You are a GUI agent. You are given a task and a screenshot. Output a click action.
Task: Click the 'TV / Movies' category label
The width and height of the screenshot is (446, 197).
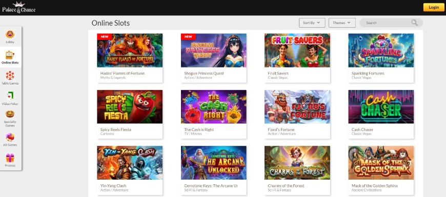point(193,134)
